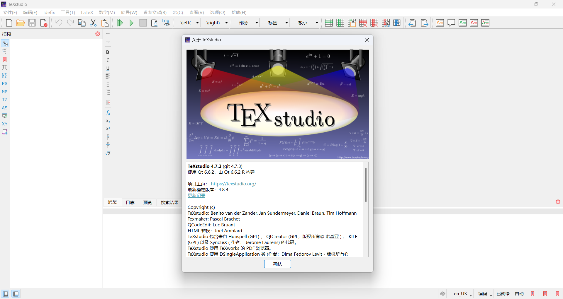Confirm the About dialog with 确认
Viewport: 563px width, 299px height.
coord(278,264)
